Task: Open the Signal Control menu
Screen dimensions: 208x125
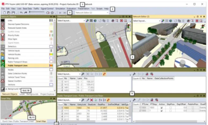Action: tap(47, 9)
